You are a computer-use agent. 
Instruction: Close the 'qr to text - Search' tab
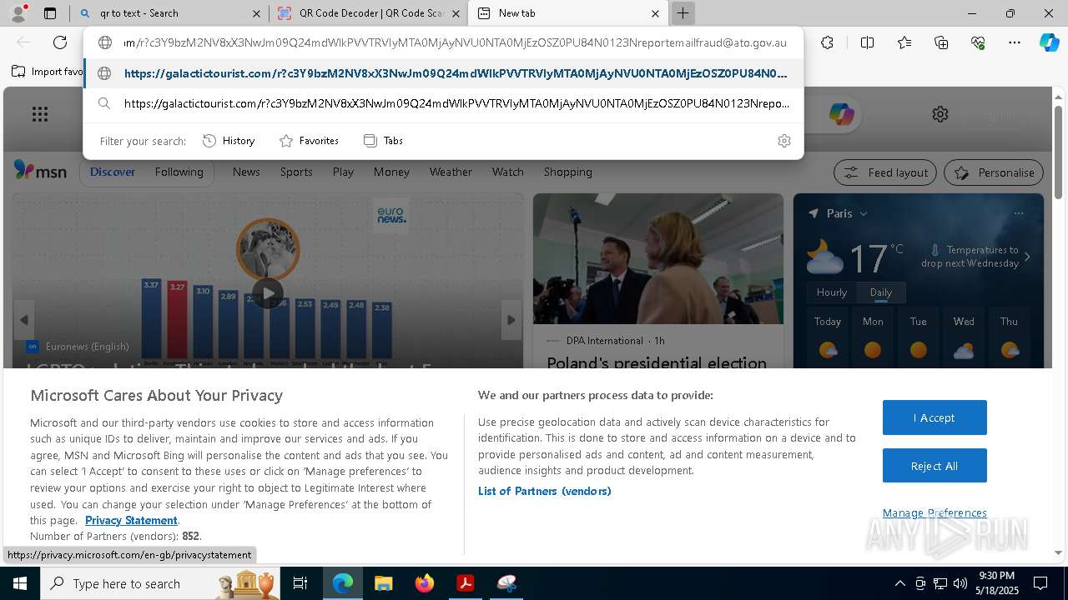click(x=256, y=13)
